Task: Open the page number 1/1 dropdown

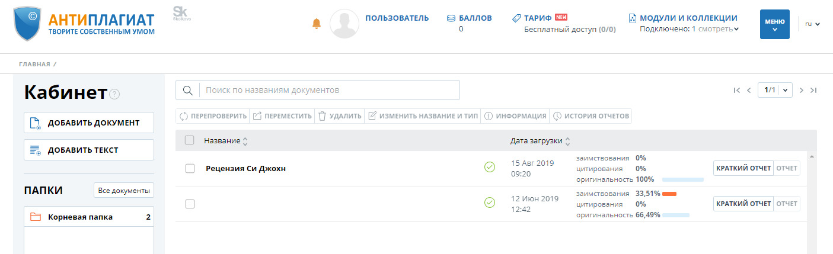Action: click(x=775, y=90)
